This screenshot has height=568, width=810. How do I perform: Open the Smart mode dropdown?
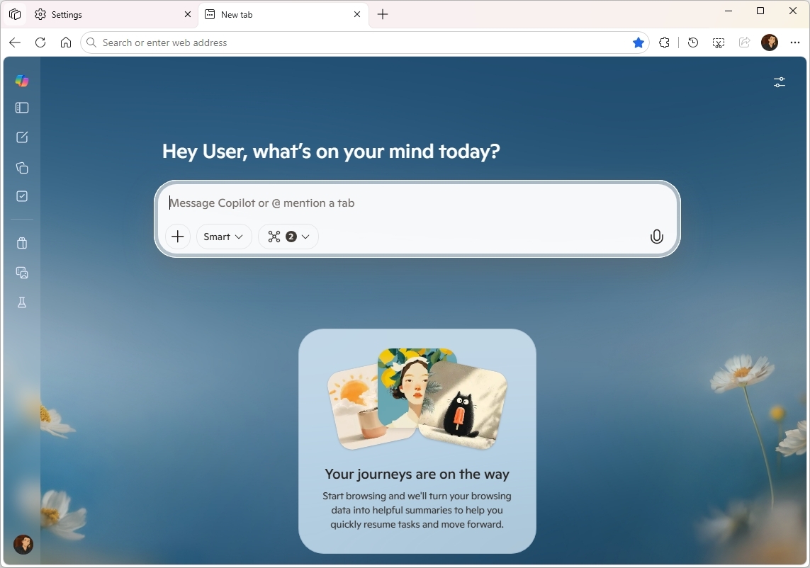[x=223, y=237]
